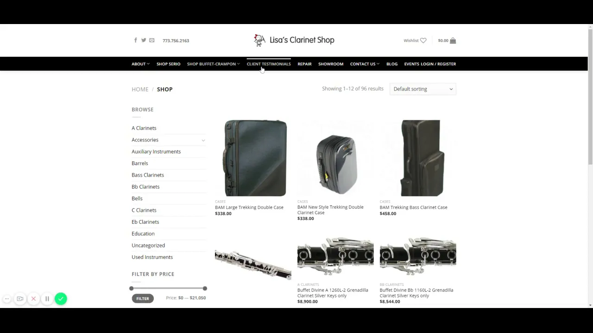Open the REPAIR menu item

tap(304, 64)
